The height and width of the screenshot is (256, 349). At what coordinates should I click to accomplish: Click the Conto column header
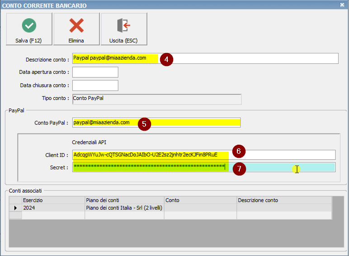point(201,200)
